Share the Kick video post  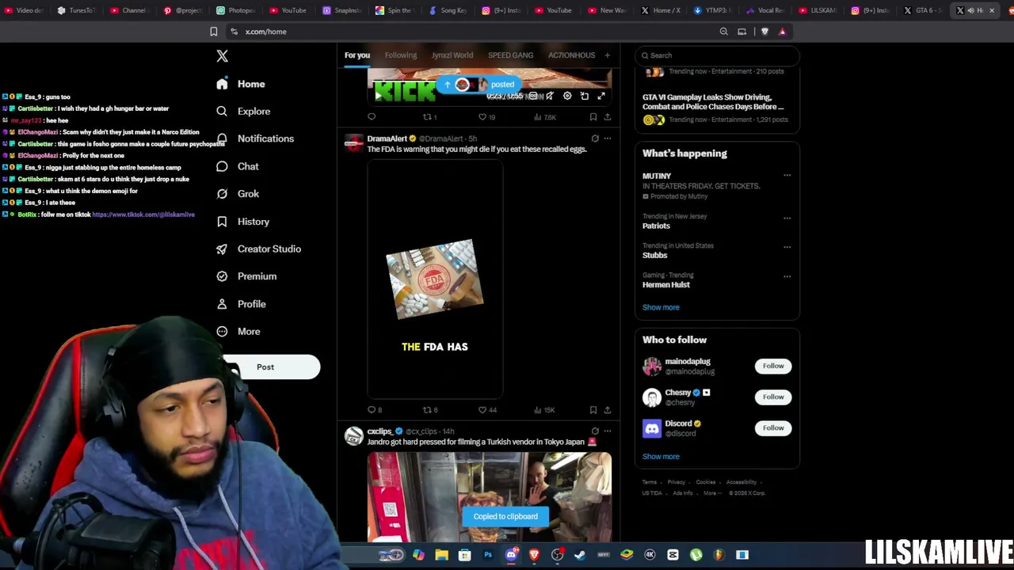608,117
